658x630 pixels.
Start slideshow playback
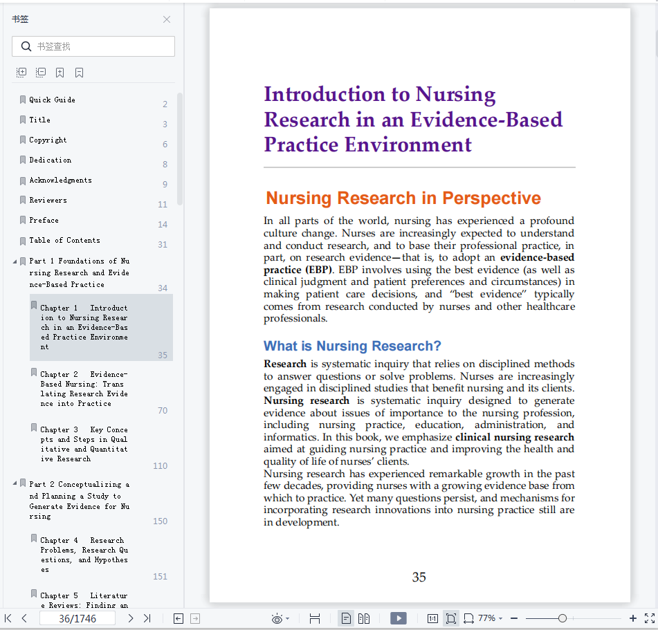coord(399,618)
